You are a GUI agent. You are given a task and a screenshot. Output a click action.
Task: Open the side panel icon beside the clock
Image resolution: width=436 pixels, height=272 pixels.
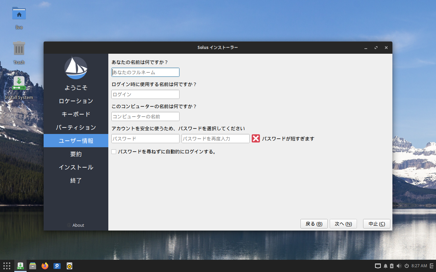point(432,266)
